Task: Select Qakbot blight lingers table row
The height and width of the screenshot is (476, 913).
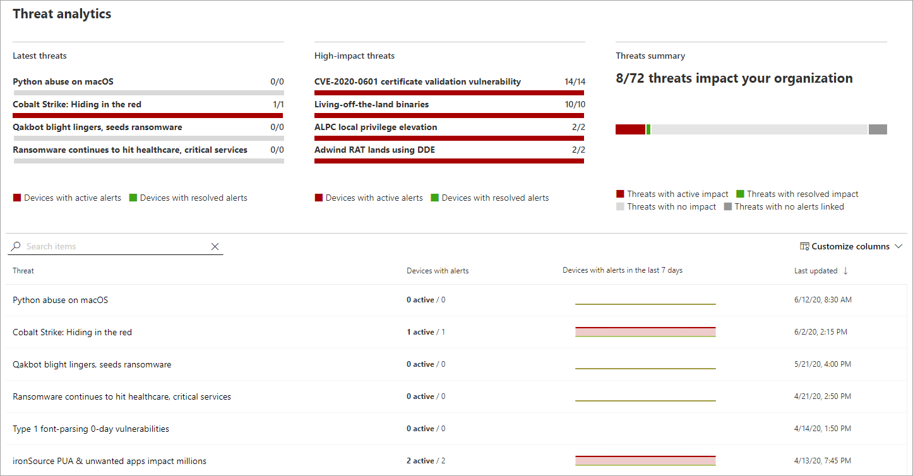Action: 456,364
